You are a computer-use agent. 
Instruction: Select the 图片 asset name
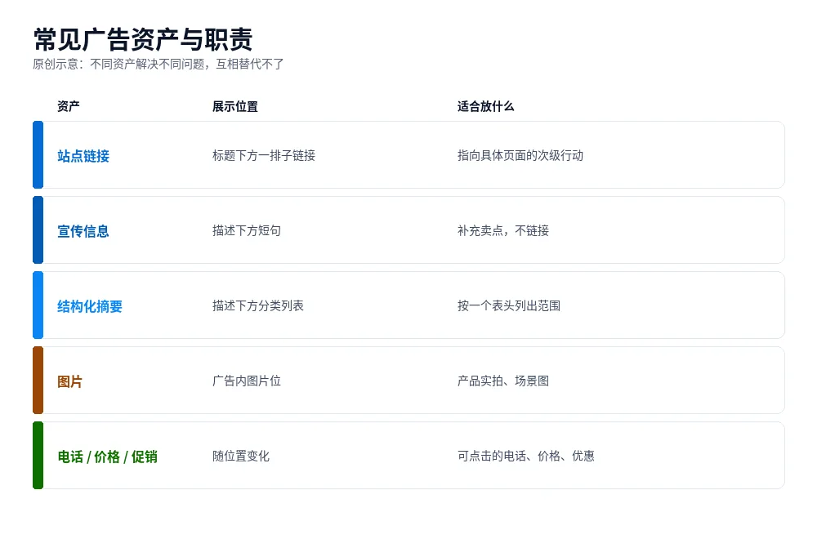point(69,381)
